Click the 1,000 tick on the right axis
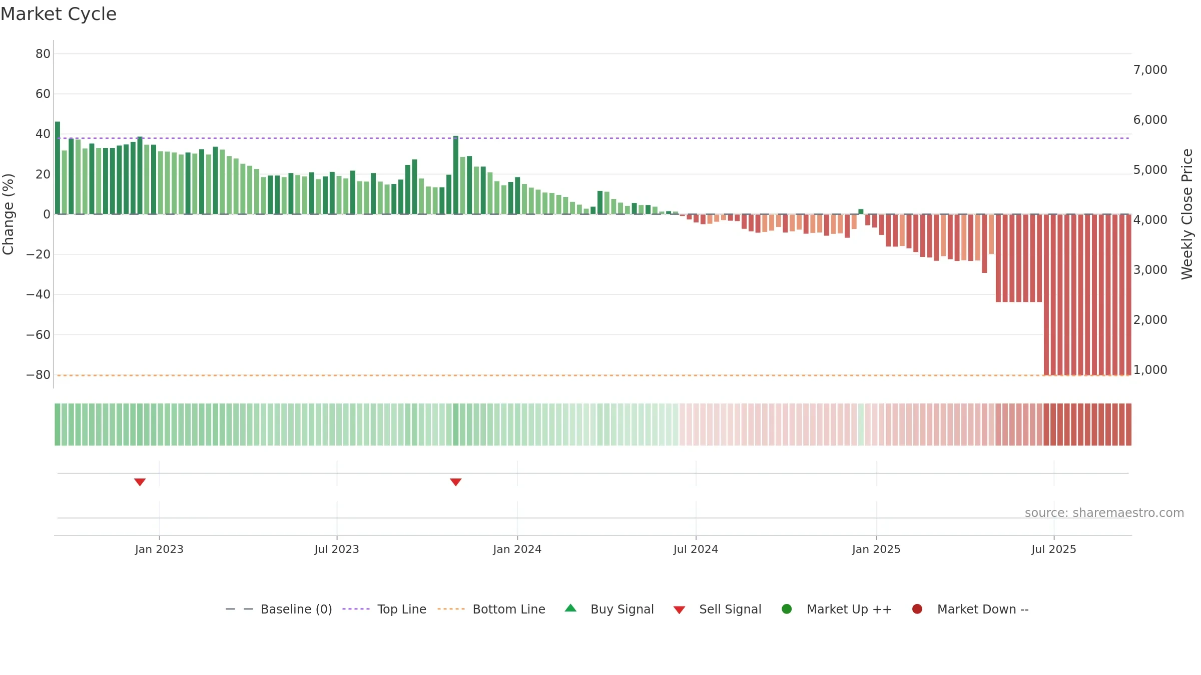1201x675 pixels. coord(1150,369)
